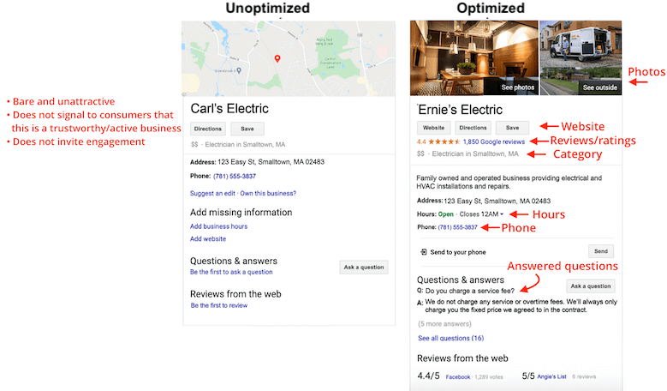
Task: Click Add business hours link
Action: point(218,226)
